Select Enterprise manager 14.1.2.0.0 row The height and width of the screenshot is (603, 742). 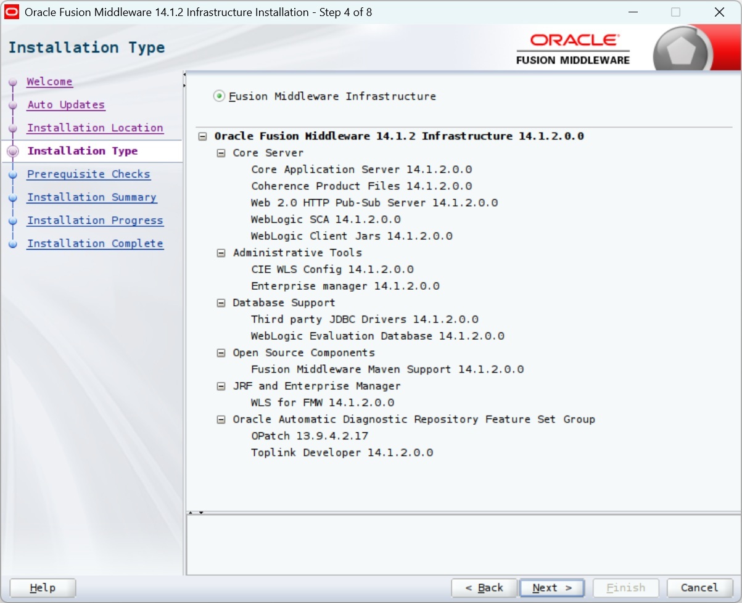[x=345, y=286]
